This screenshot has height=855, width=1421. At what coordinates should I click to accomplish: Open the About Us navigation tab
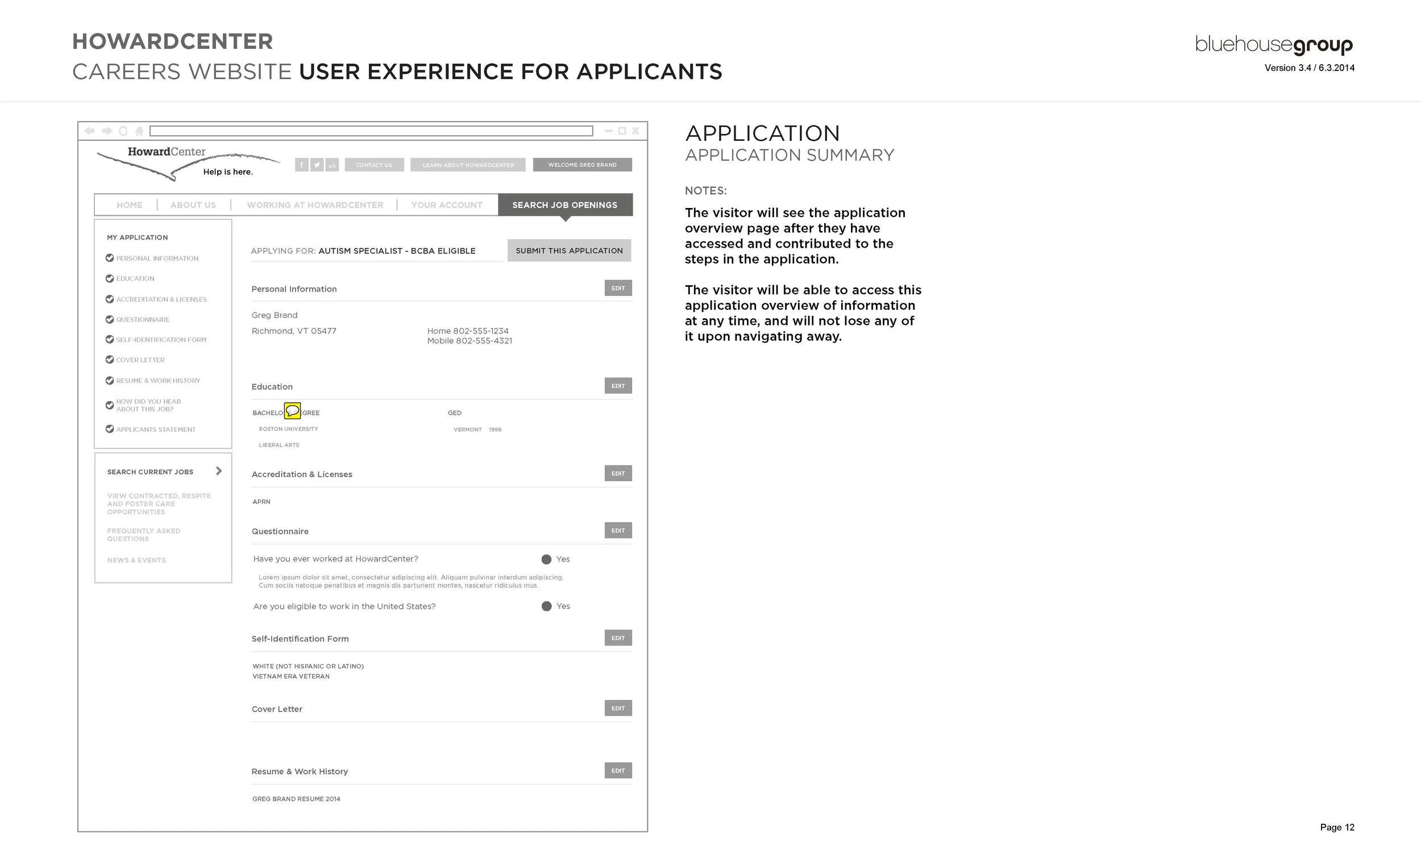tap(193, 205)
